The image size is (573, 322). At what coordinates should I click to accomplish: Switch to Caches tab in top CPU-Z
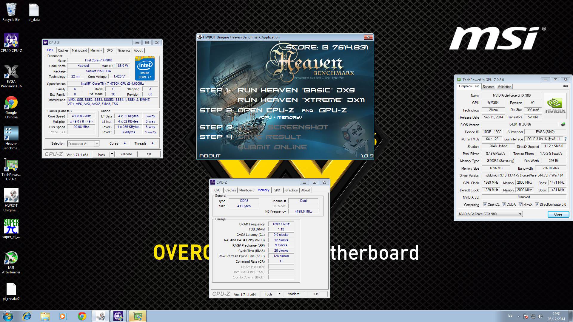point(63,50)
